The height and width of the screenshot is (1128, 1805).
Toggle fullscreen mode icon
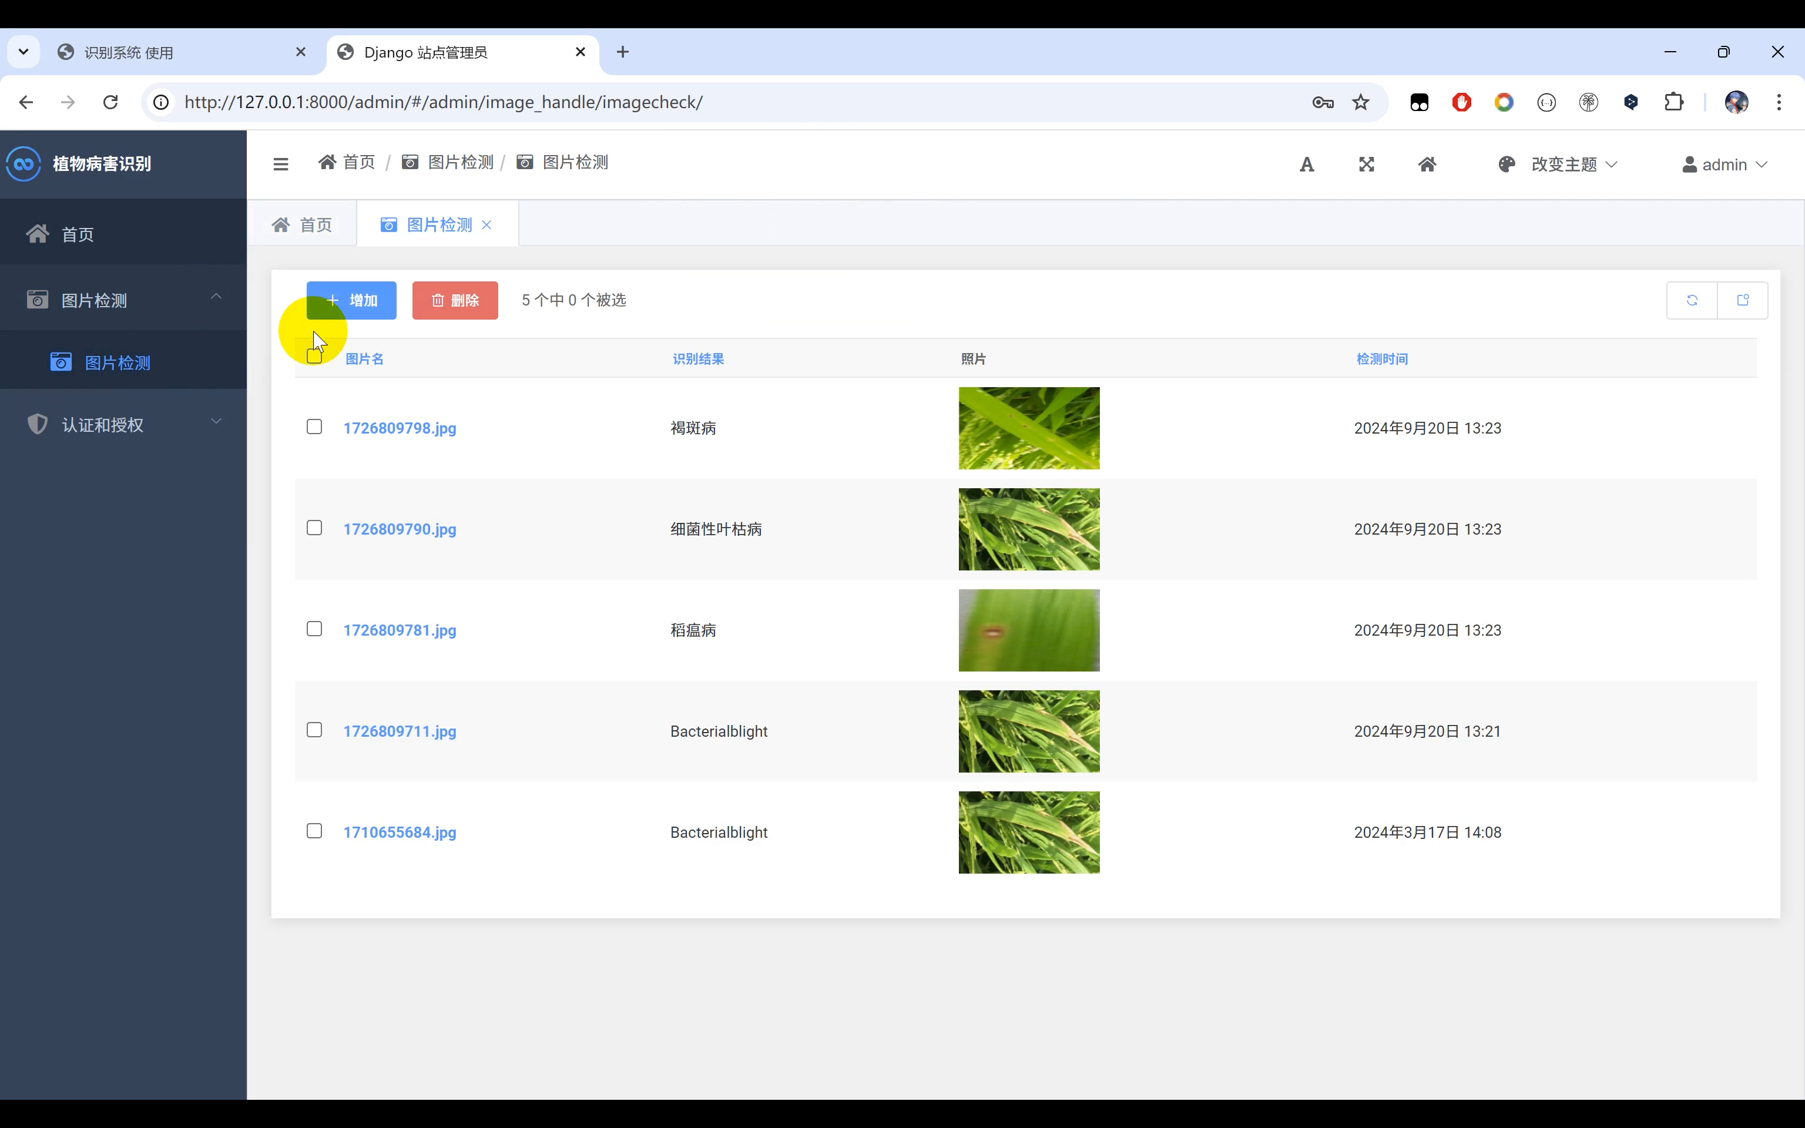(x=1367, y=165)
